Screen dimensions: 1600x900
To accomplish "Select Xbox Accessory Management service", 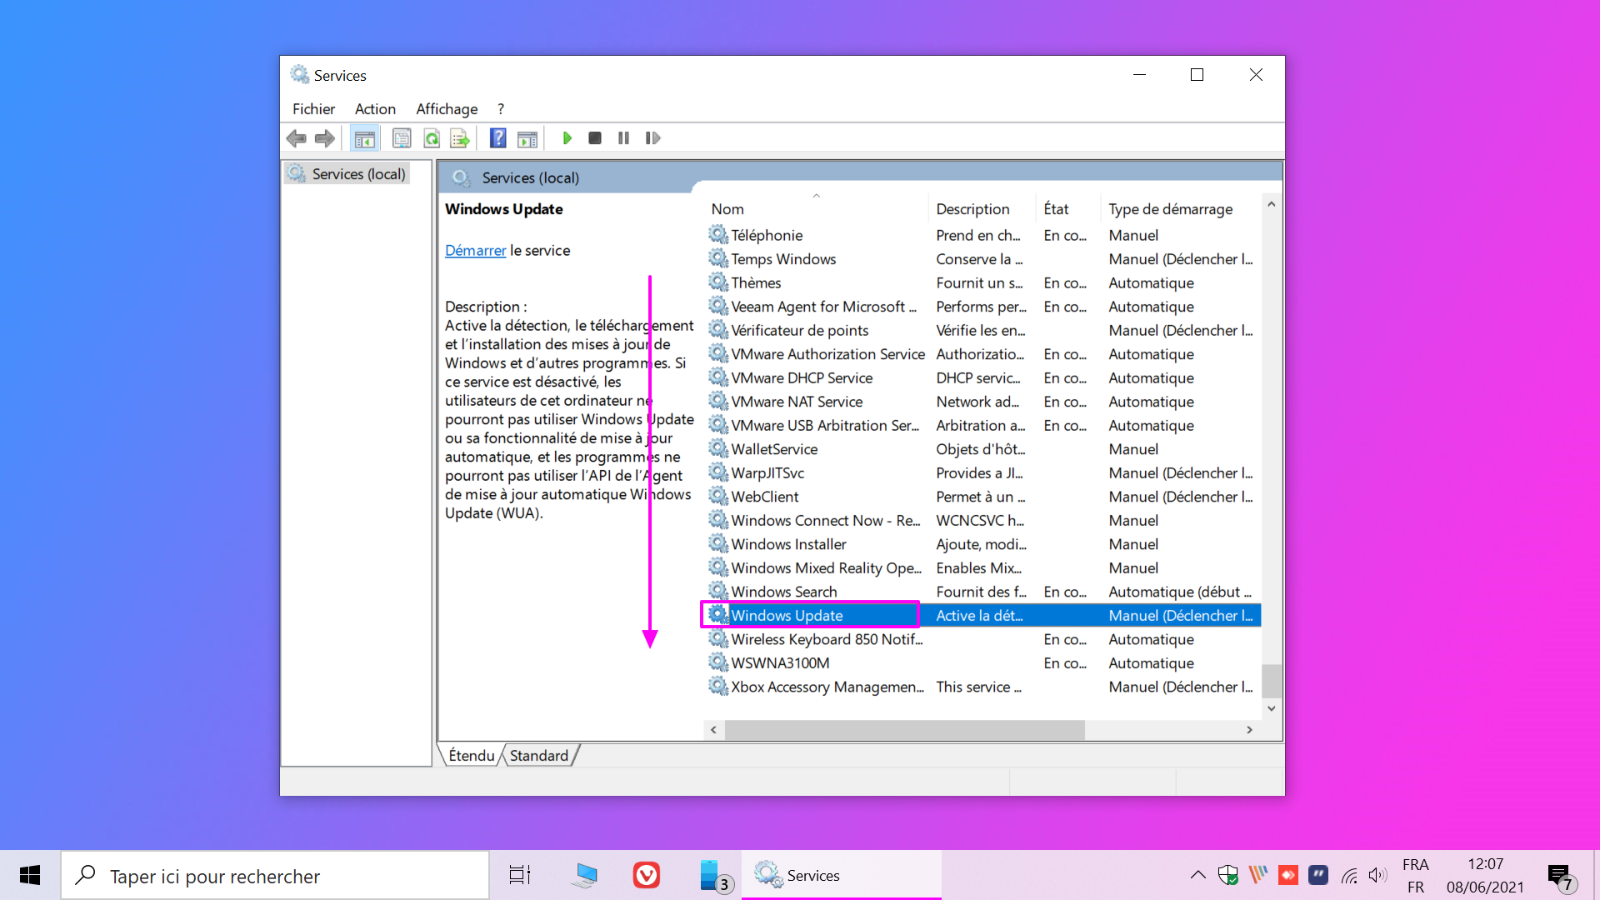I will click(983, 687).
